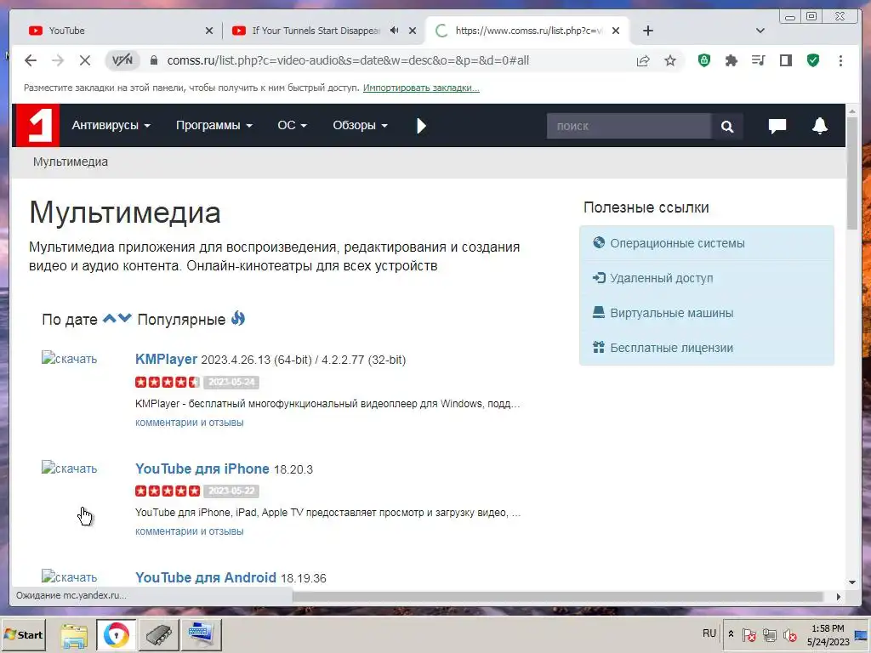
Task: Click KMPlayer star rating
Action: click(168, 382)
